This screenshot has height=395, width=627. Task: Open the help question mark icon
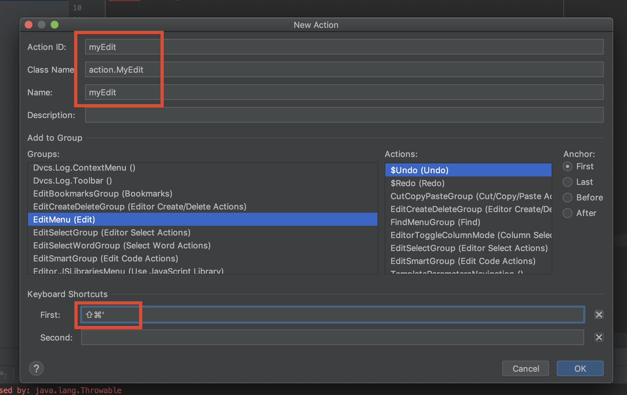[36, 368]
